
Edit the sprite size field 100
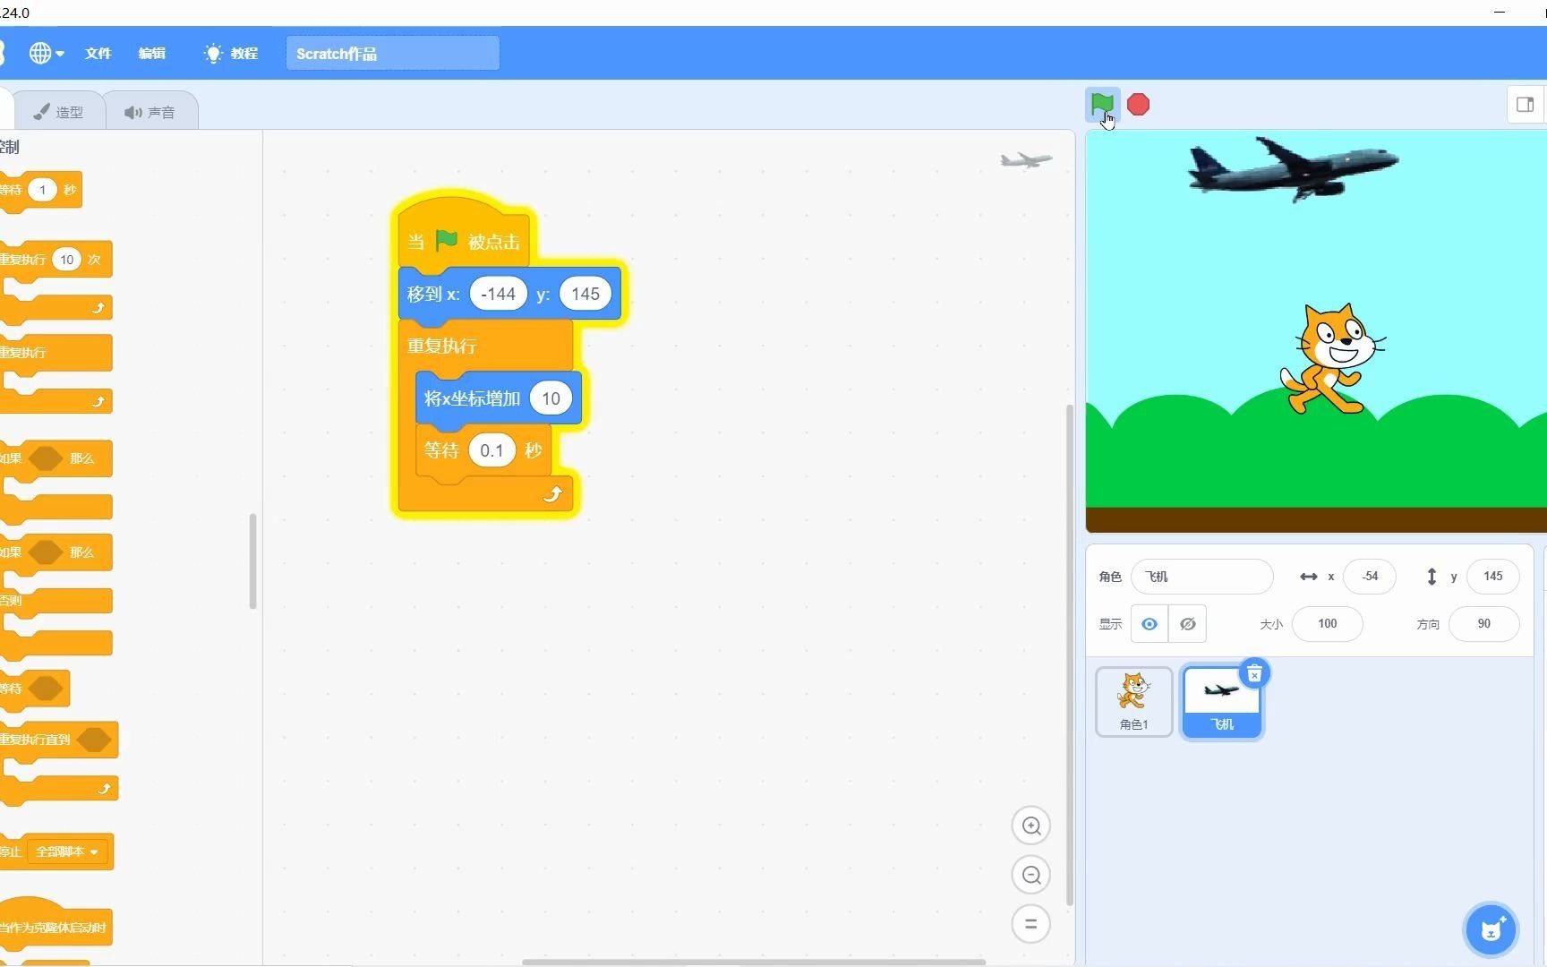click(x=1327, y=624)
